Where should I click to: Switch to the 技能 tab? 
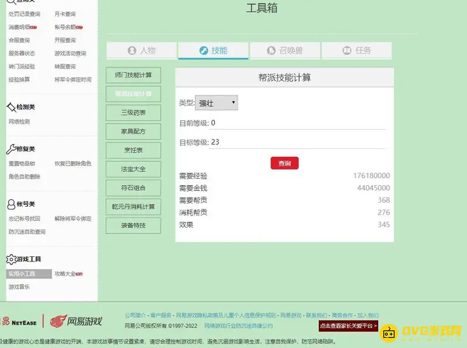(x=213, y=50)
